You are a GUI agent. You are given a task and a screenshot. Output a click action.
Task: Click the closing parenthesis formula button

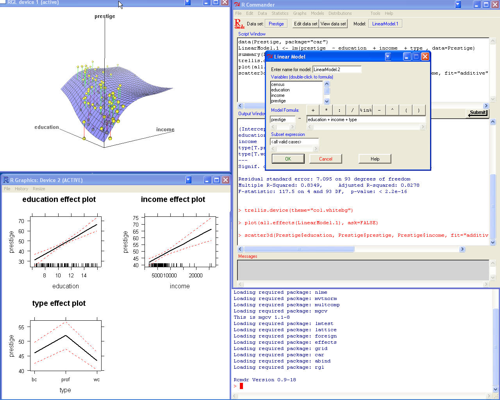418,110
